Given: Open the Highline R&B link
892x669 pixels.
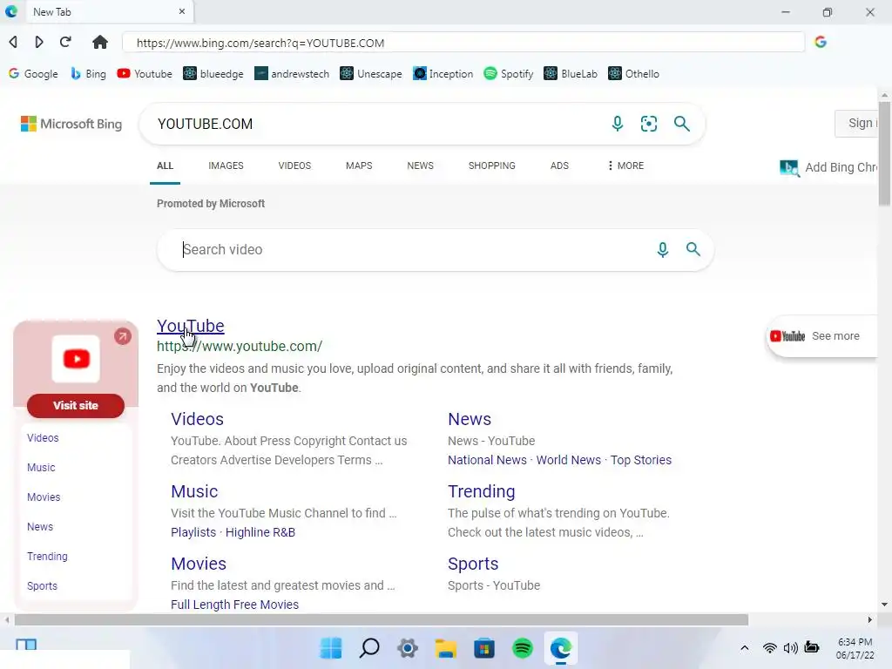Looking at the screenshot, I should pyautogui.click(x=260, y=532).
